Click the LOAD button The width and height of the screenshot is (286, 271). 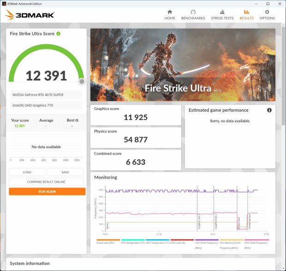[x=27, y=172]
